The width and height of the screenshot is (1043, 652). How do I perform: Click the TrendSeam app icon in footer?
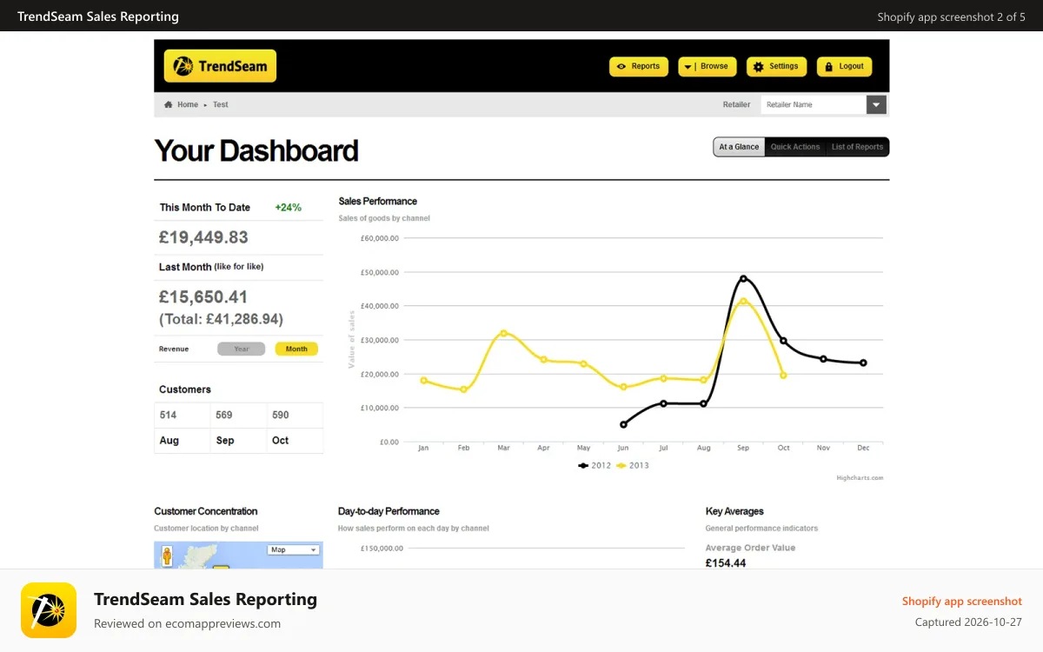point(49,610)
